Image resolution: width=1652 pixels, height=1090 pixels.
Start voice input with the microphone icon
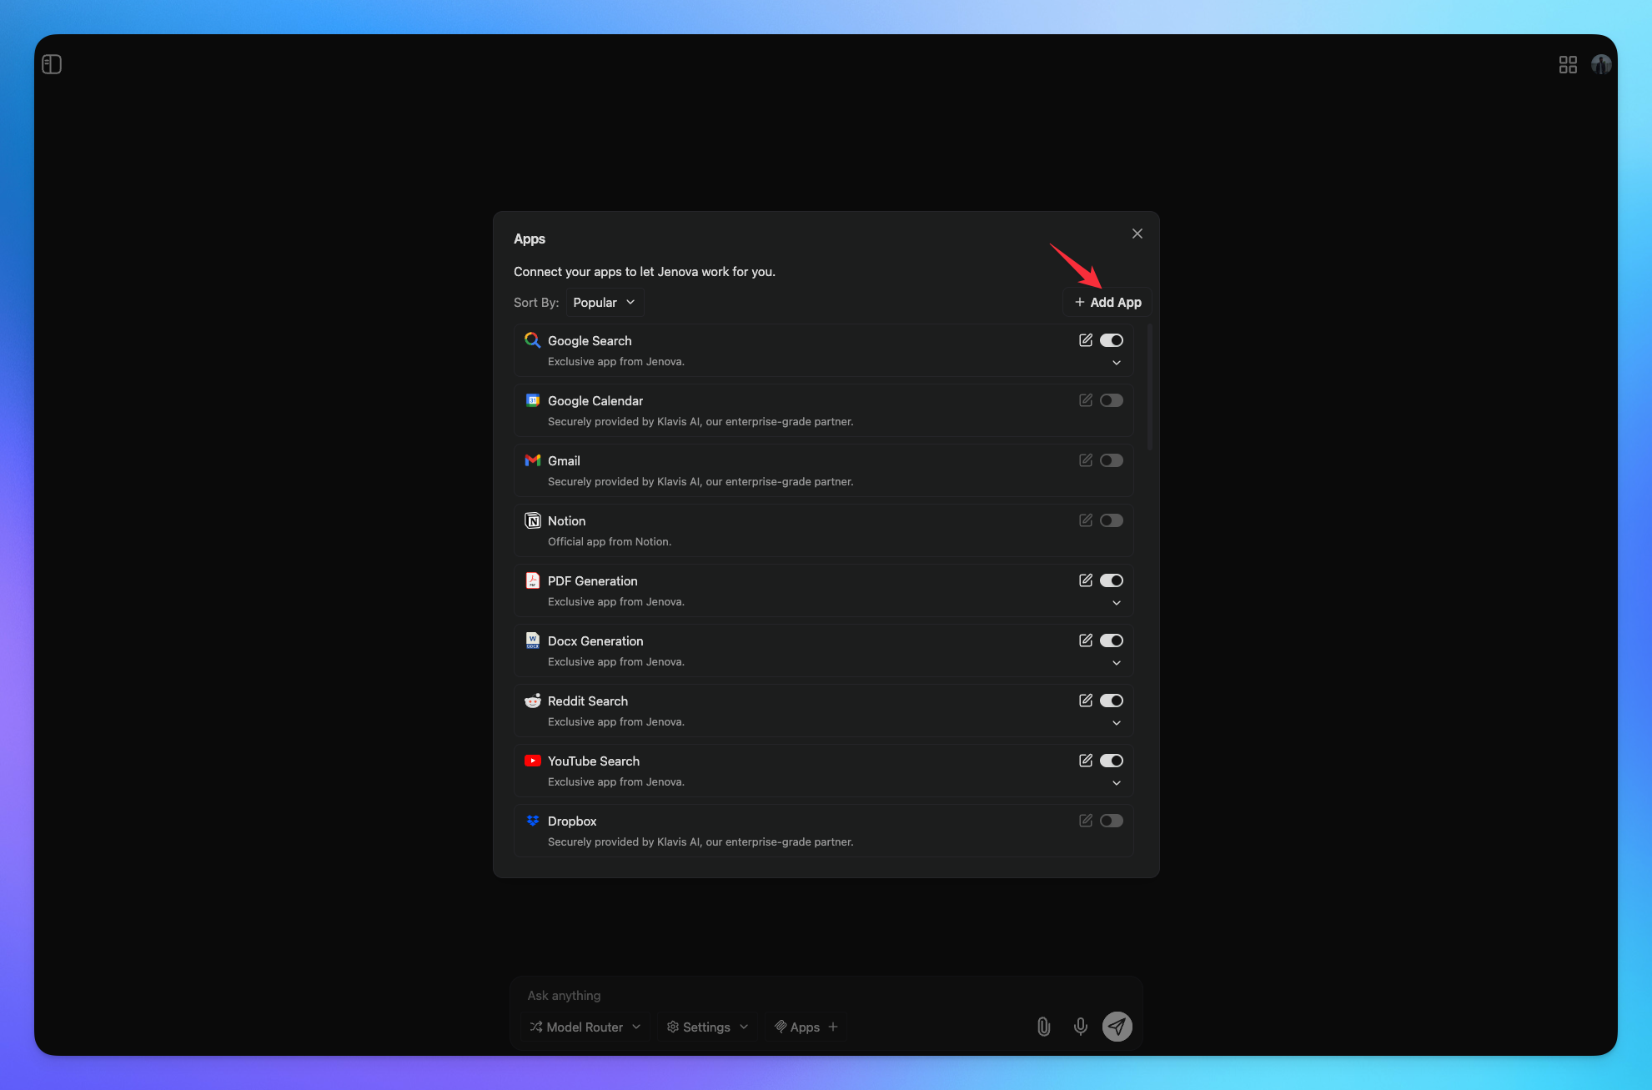(x=1080, y=1027)
